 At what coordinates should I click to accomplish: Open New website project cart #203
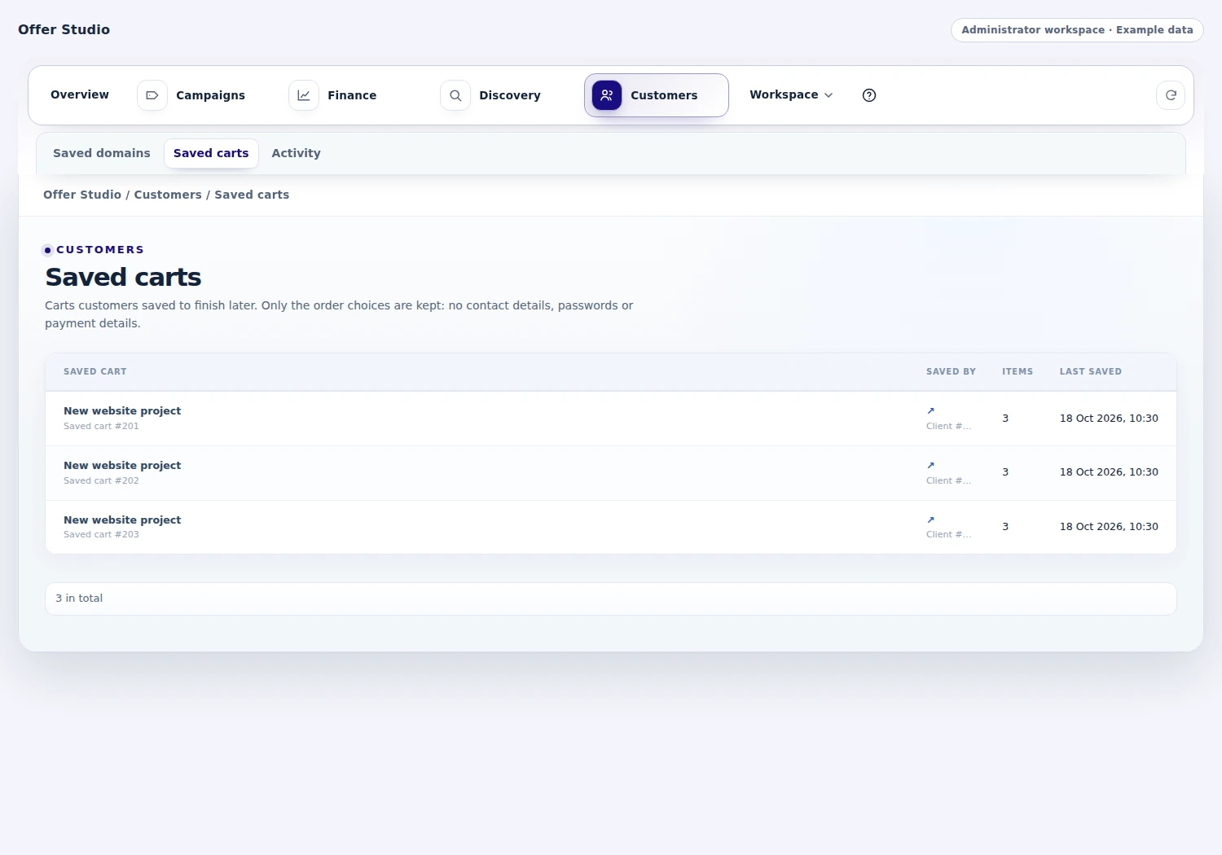click(122, 520)
